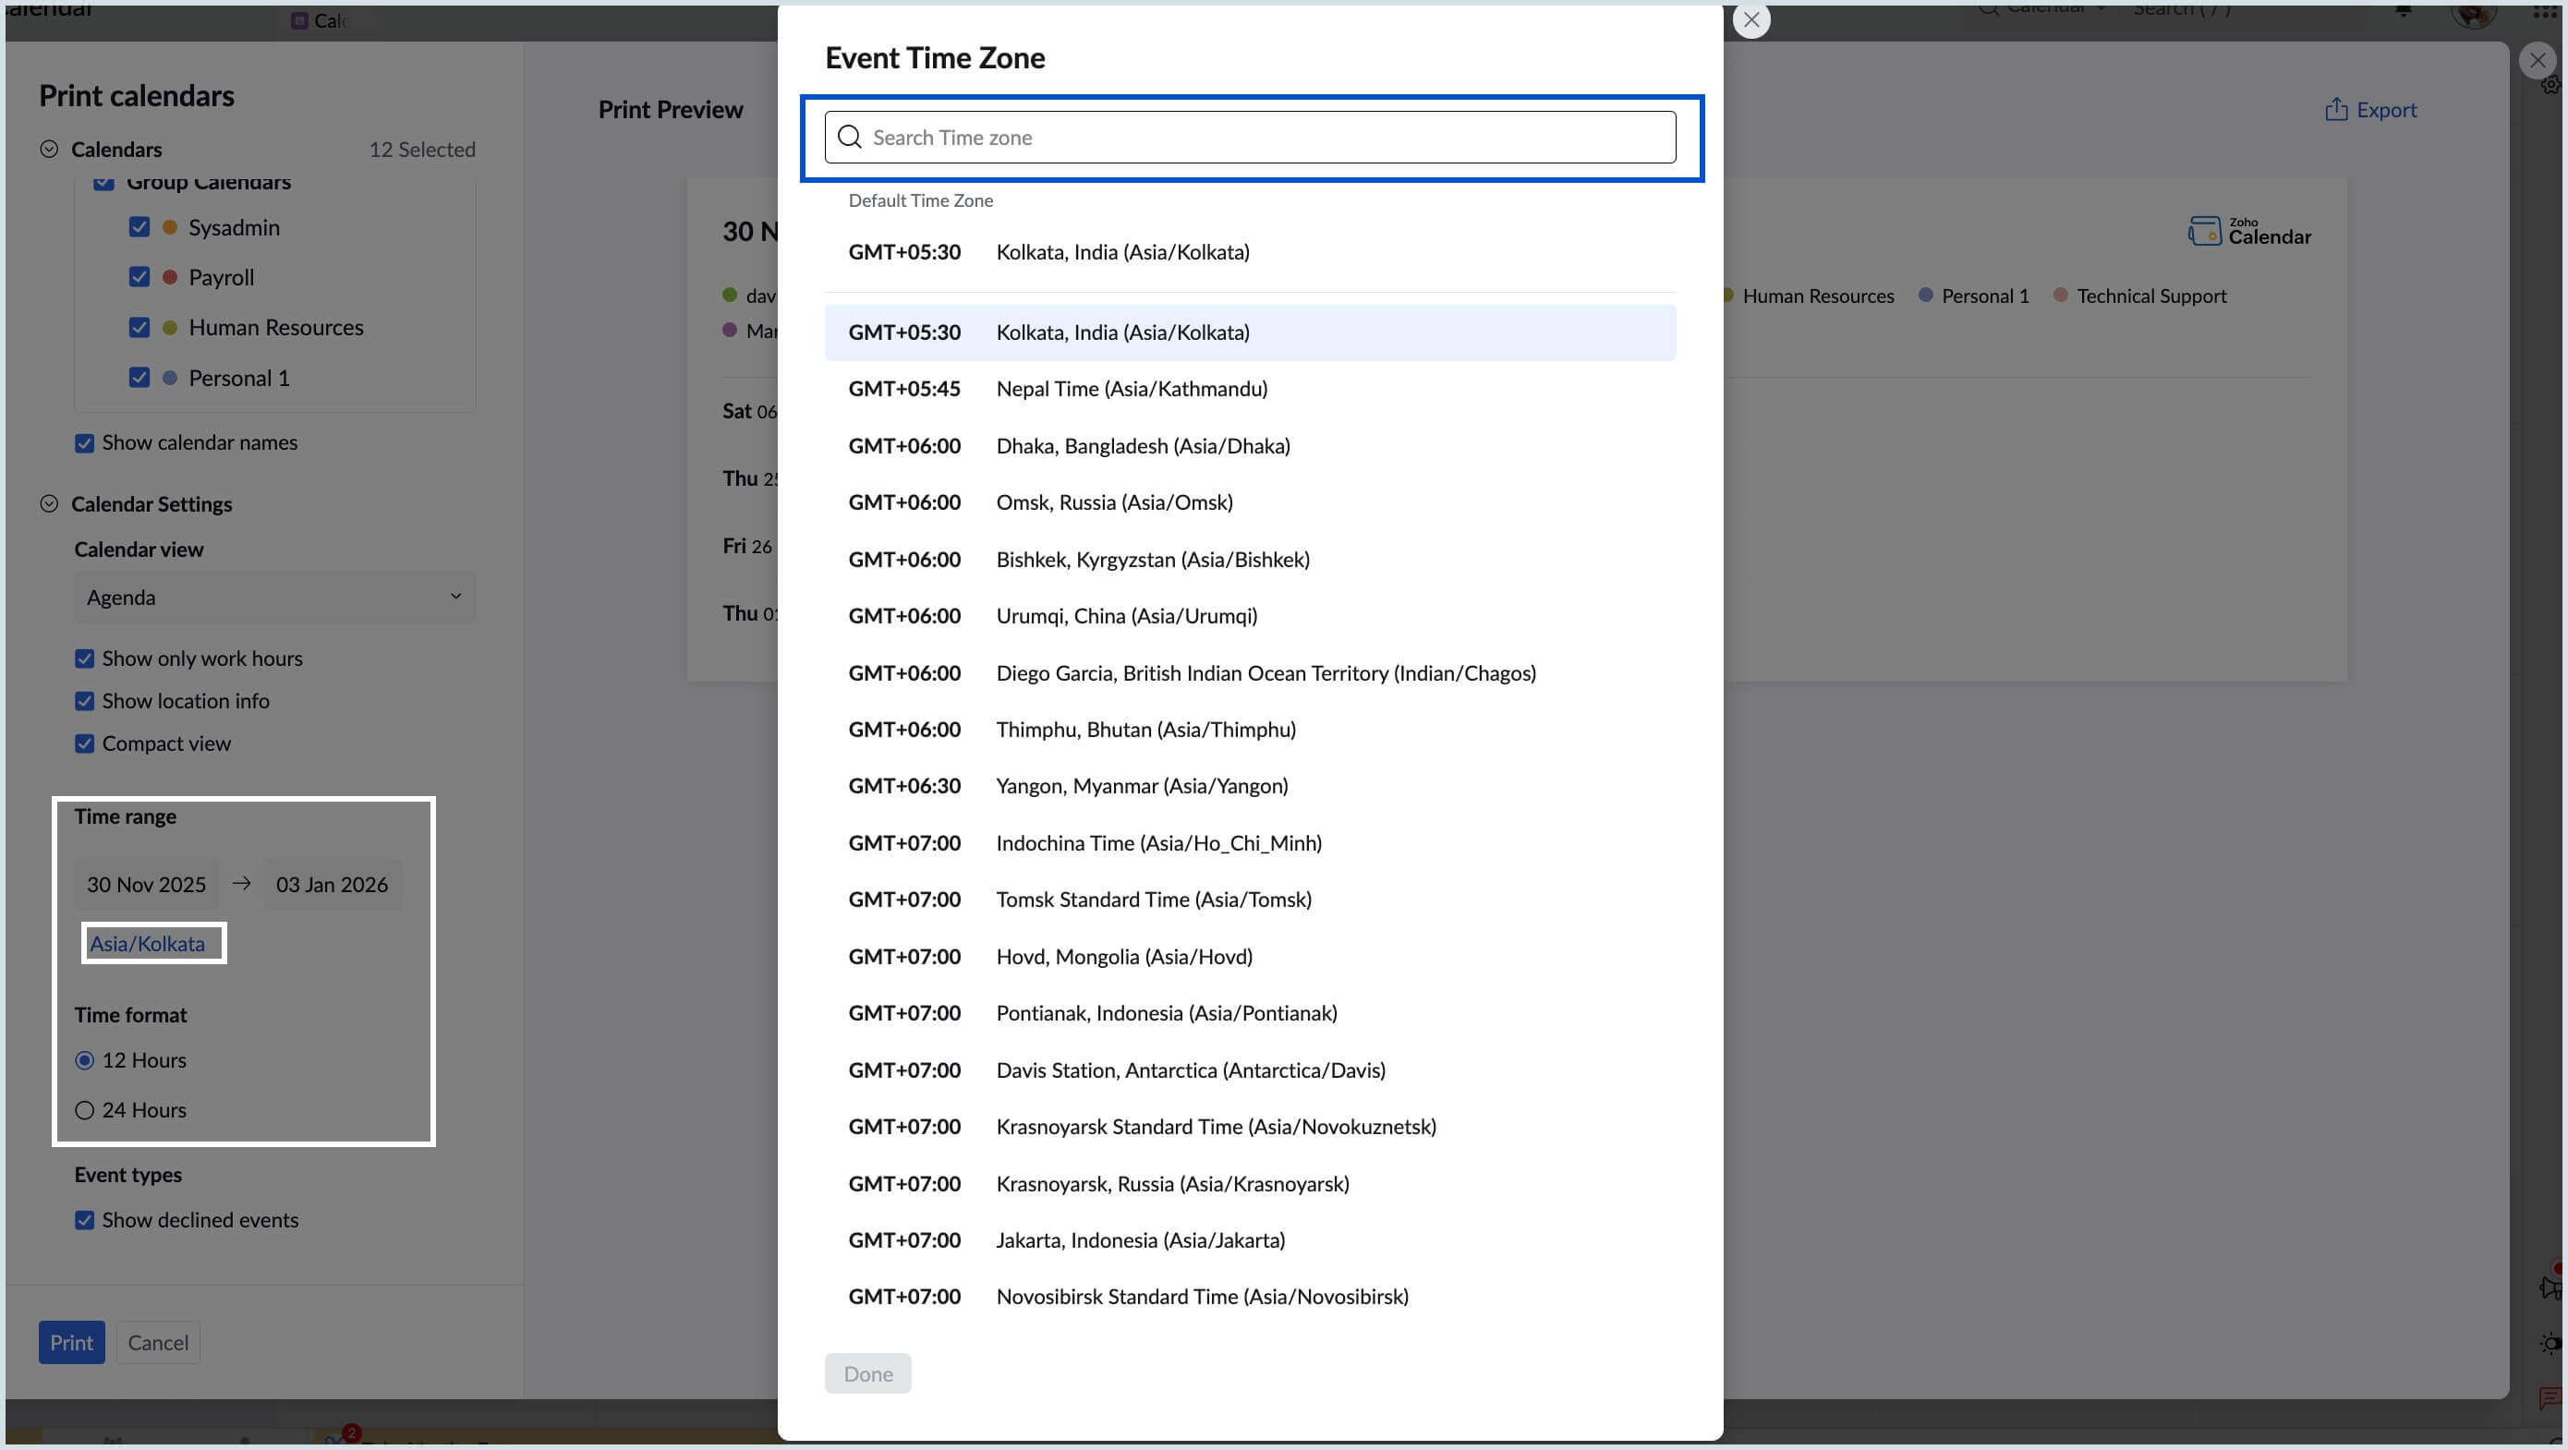This screenshot has width=2568, height=1450.
Task: Close the Event Time Zone dialog
Action: pyautogui.click(x=1750, y=20)
